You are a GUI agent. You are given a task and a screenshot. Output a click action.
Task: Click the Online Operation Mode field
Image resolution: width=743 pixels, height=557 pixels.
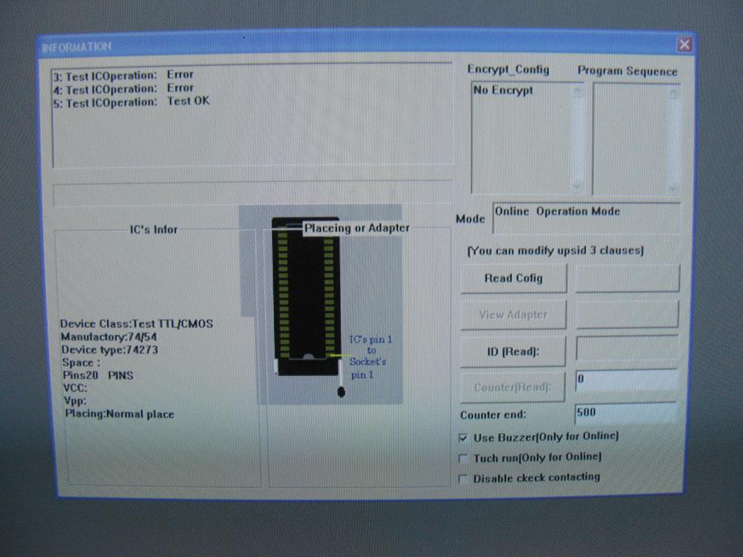click(585, 217)
